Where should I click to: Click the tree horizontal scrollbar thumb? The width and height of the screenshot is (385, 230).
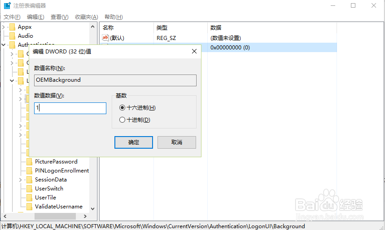pyautogui.click(x=55, y=216)
